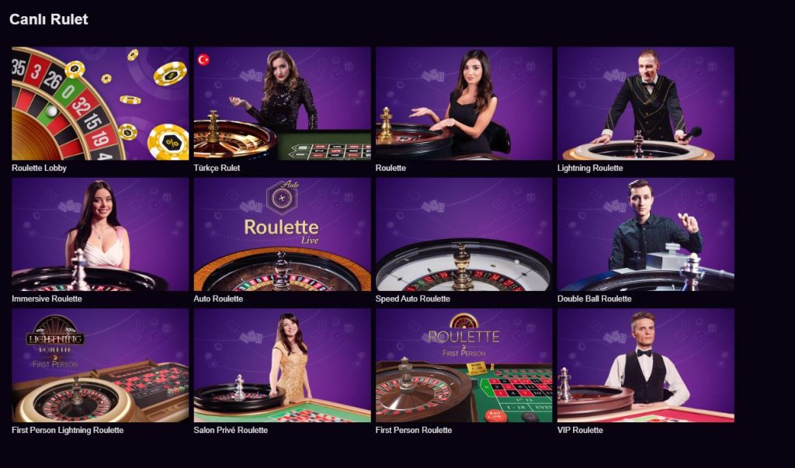
Task: Launch the Immersive Roulette game image
Action: pos(100,234)
